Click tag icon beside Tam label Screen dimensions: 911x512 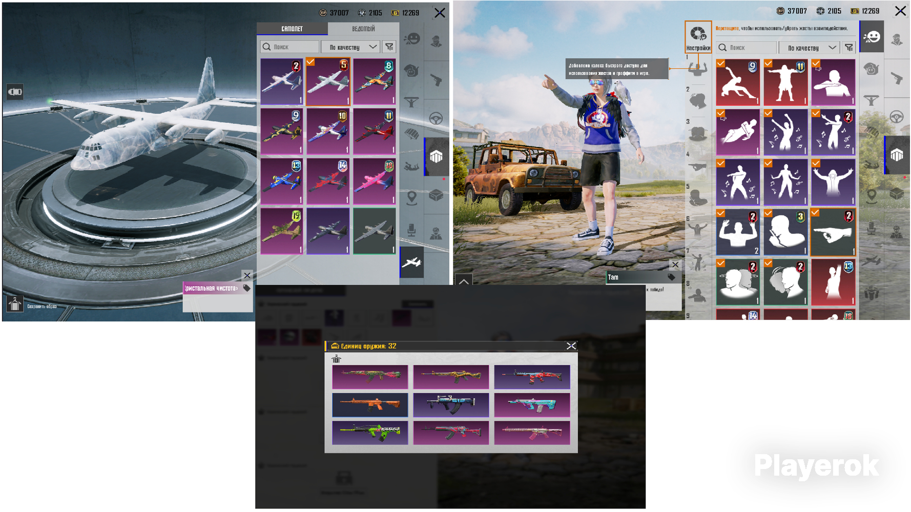click(x=671, y=277)
